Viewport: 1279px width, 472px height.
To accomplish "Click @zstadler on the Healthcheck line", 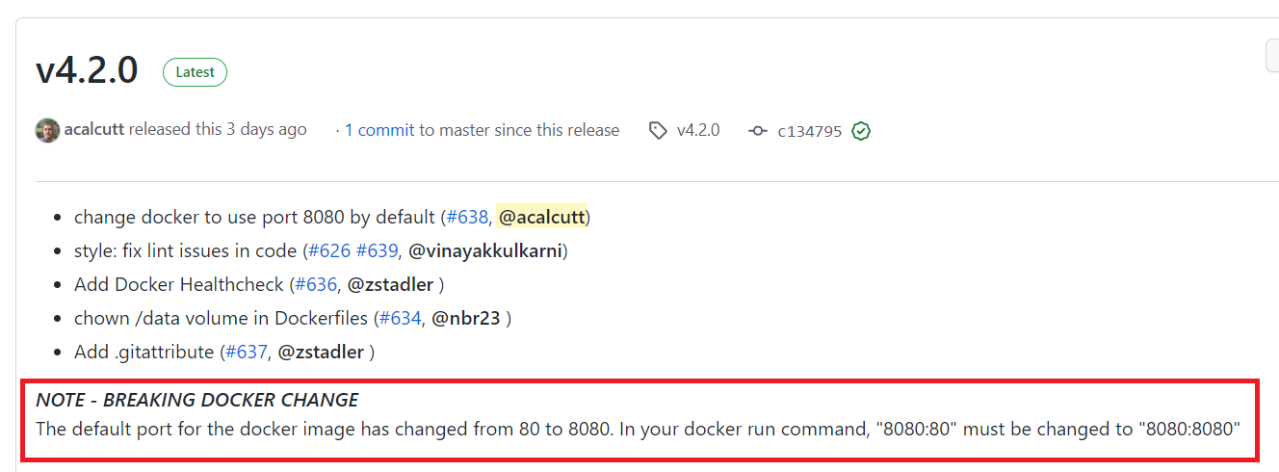I will click(x=390, y=284).
